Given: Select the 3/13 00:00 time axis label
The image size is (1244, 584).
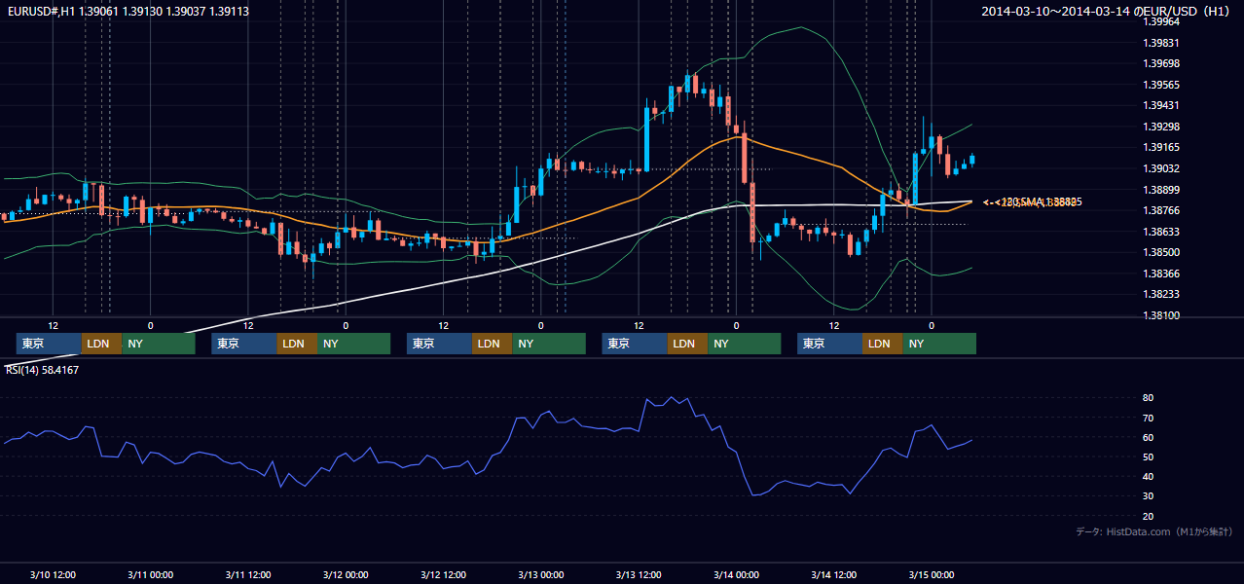Looking at the screenshot, I should click(541, 574).
